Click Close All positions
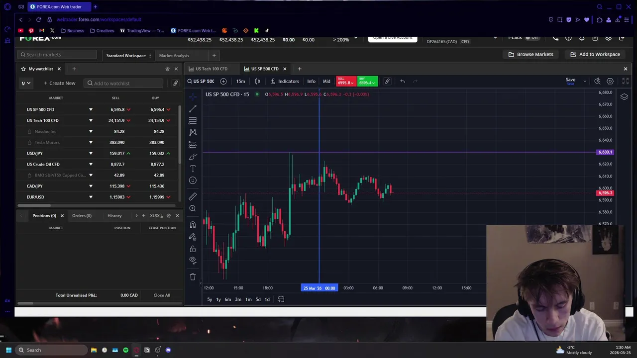This screenshot has height=358, width=637. [162, 295]
